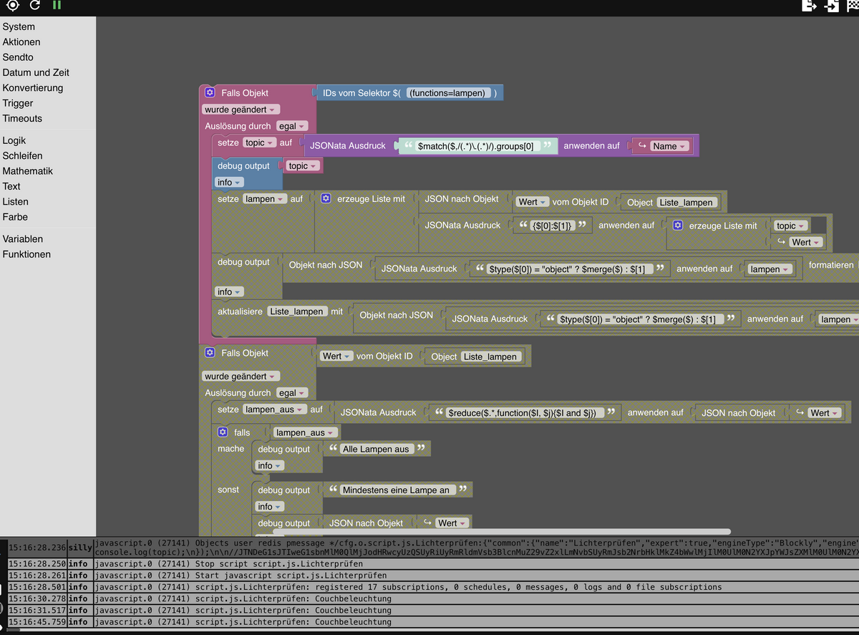This screenshot has height=635, width=859.
Task: Open the Name dropdown after anwenden auf
Action: pyautogui.click(x=670, y=146)
